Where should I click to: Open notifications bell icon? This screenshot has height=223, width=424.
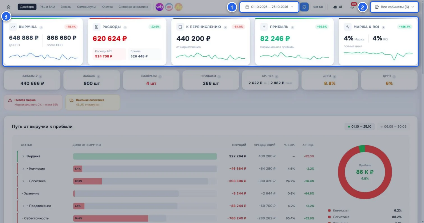(x=352, y=7)
